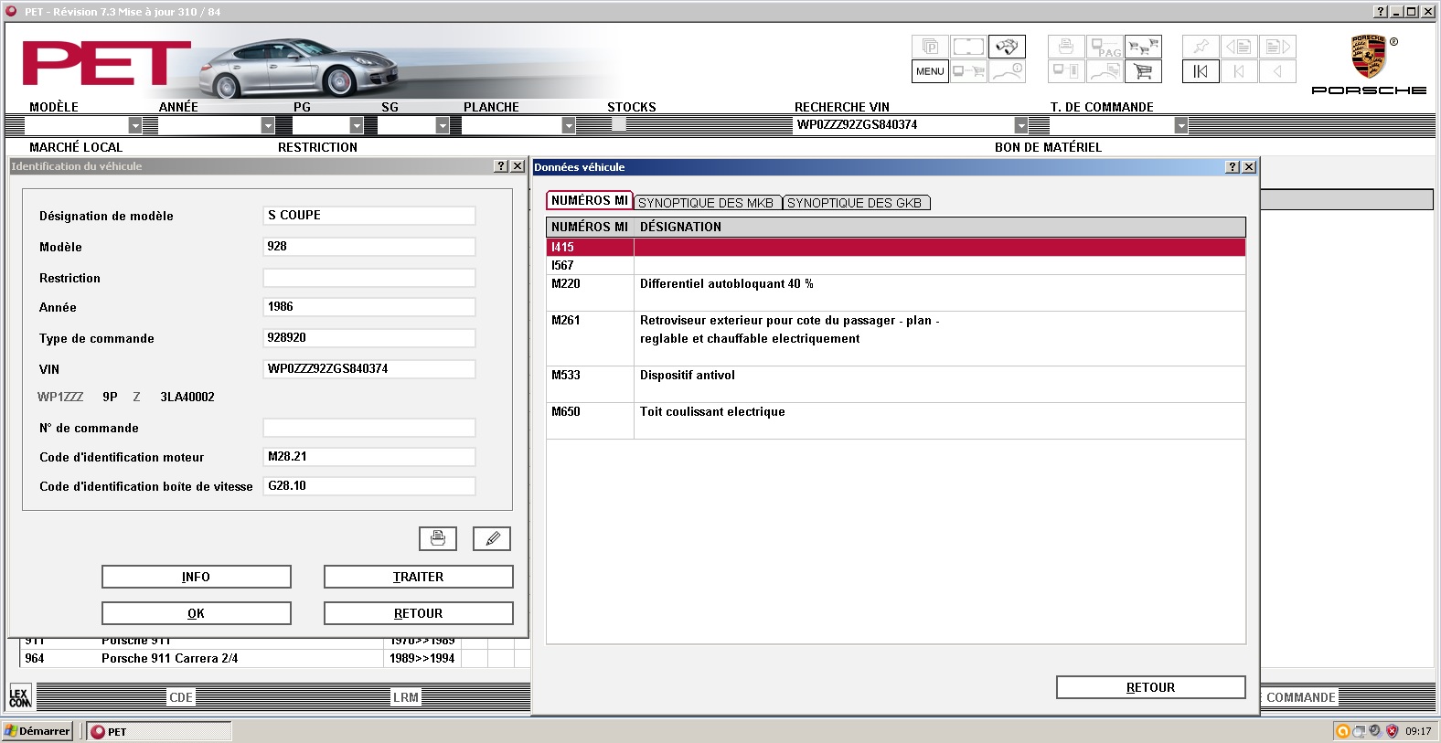Click the greyed left triangle back icon
Screen dimensions: 1441x743
[x=1277, y=71]
